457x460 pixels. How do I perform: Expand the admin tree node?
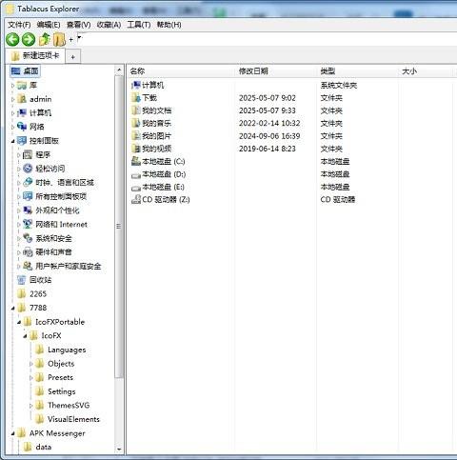tap(12, 99)
